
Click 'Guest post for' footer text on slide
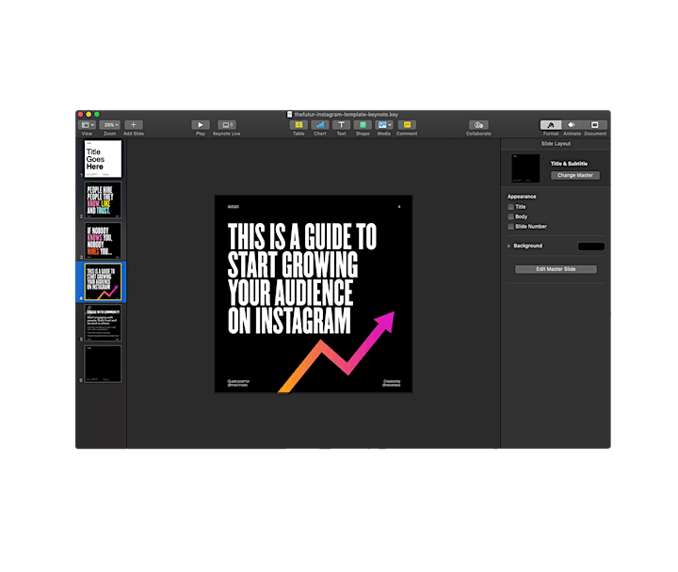click(238, 383)
